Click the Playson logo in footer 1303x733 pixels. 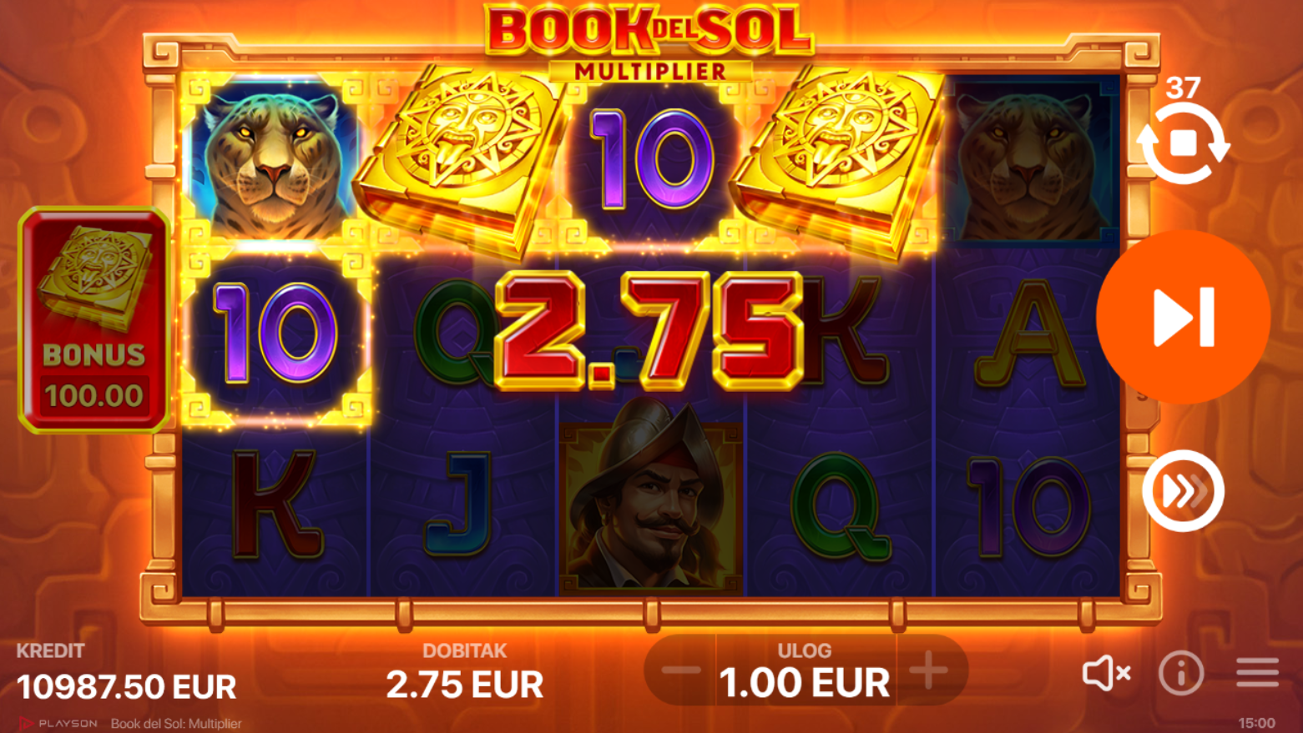[x=58, y=724]
